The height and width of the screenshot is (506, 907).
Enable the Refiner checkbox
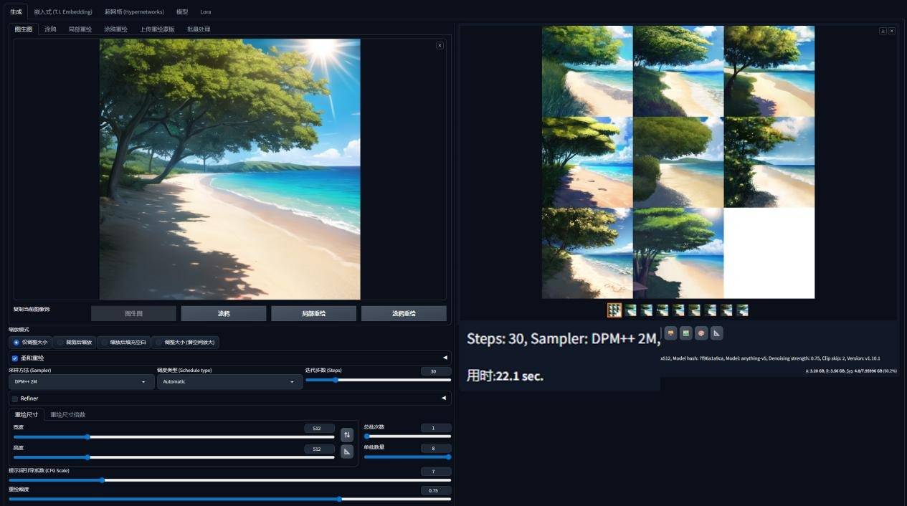(x=15, y=398)
